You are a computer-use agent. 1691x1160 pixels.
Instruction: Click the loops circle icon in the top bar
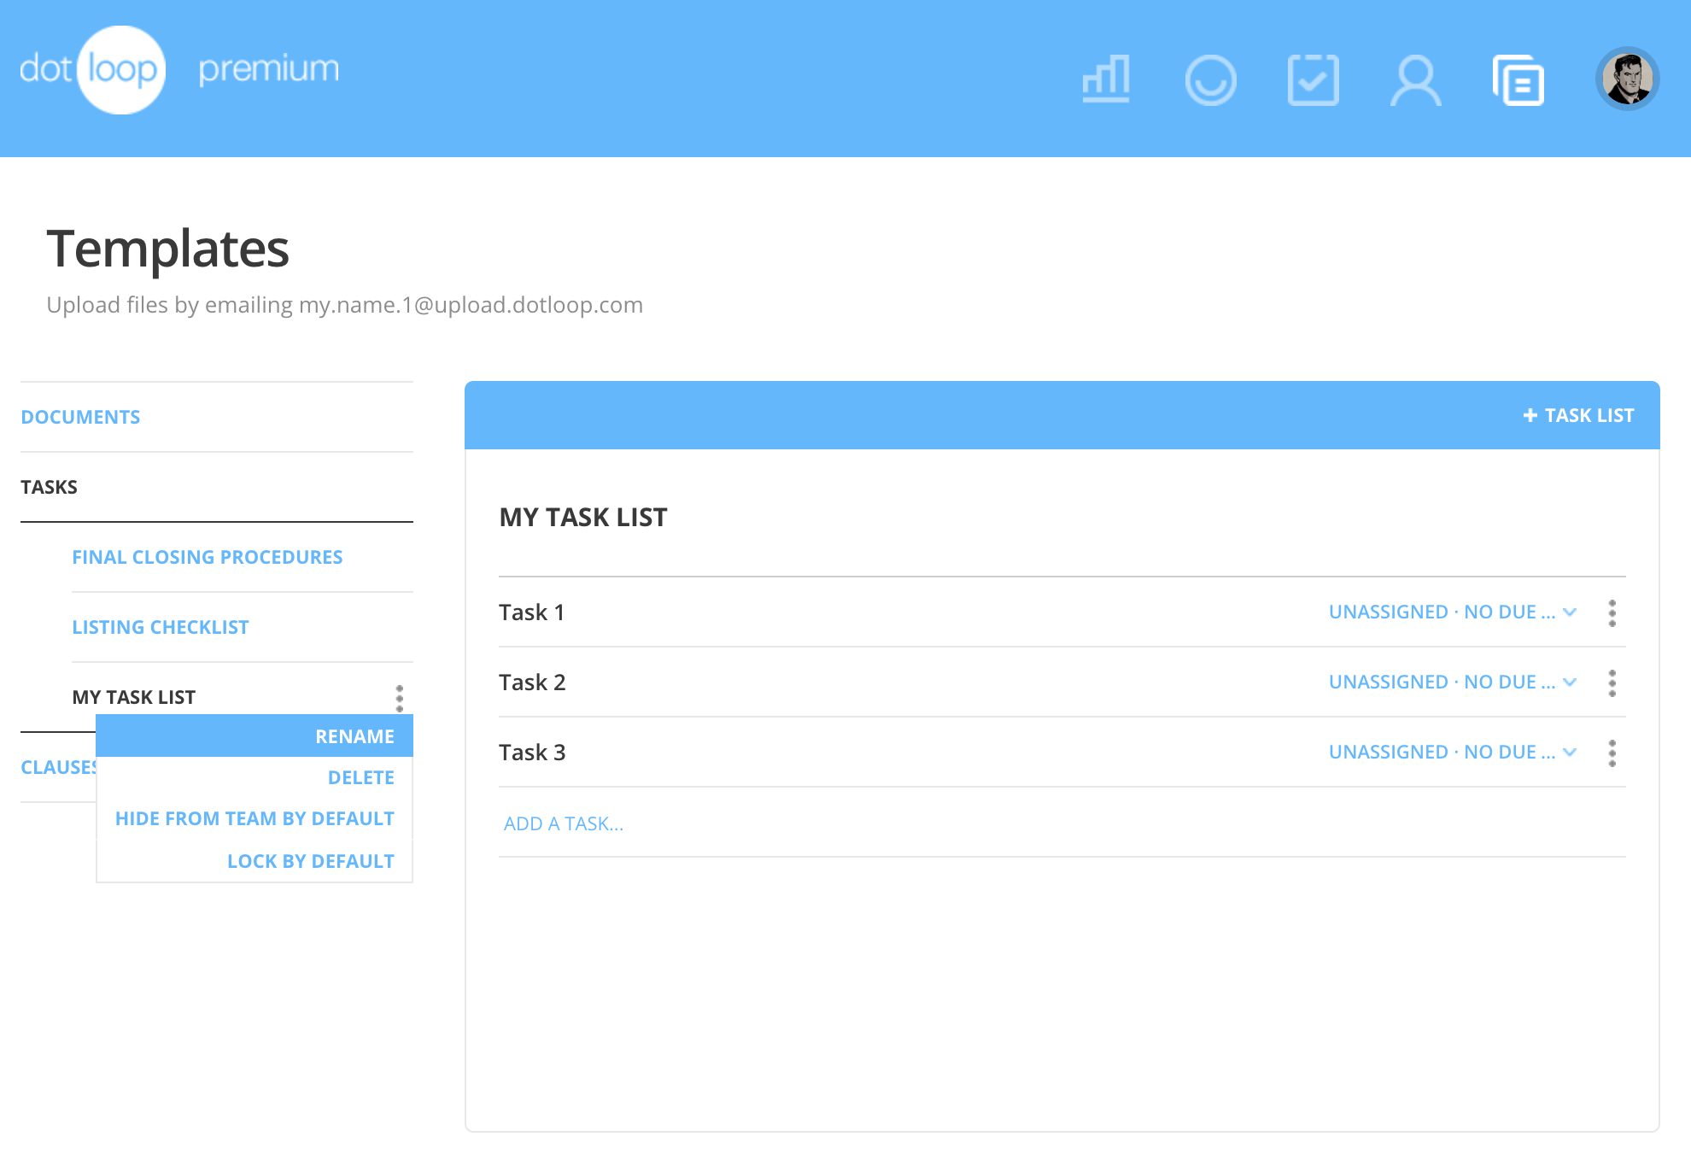pyautogui.click(x=1211, y=81)
